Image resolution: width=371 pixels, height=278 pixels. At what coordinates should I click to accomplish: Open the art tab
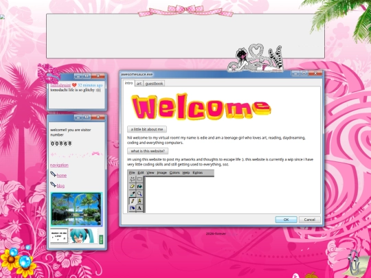139,84
